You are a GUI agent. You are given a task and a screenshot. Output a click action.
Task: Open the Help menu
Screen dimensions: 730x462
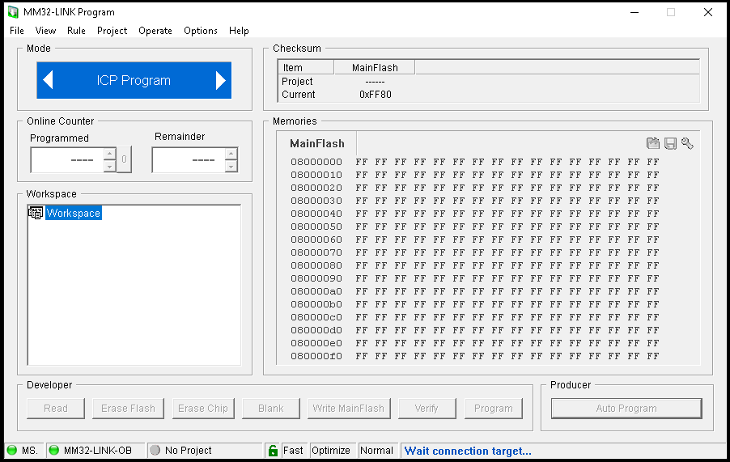[x=239, y=31]
